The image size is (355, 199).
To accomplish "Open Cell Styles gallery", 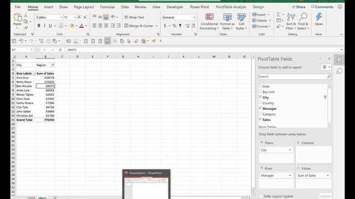I will pos(241,22).
